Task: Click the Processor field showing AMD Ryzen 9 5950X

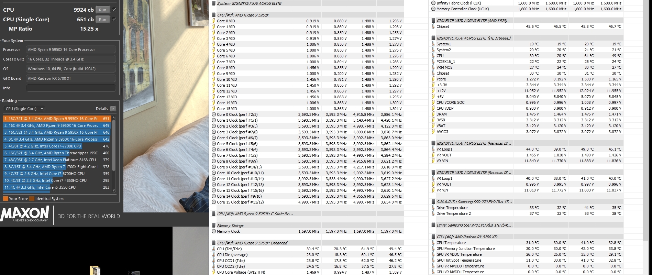Action: (71, 49)
